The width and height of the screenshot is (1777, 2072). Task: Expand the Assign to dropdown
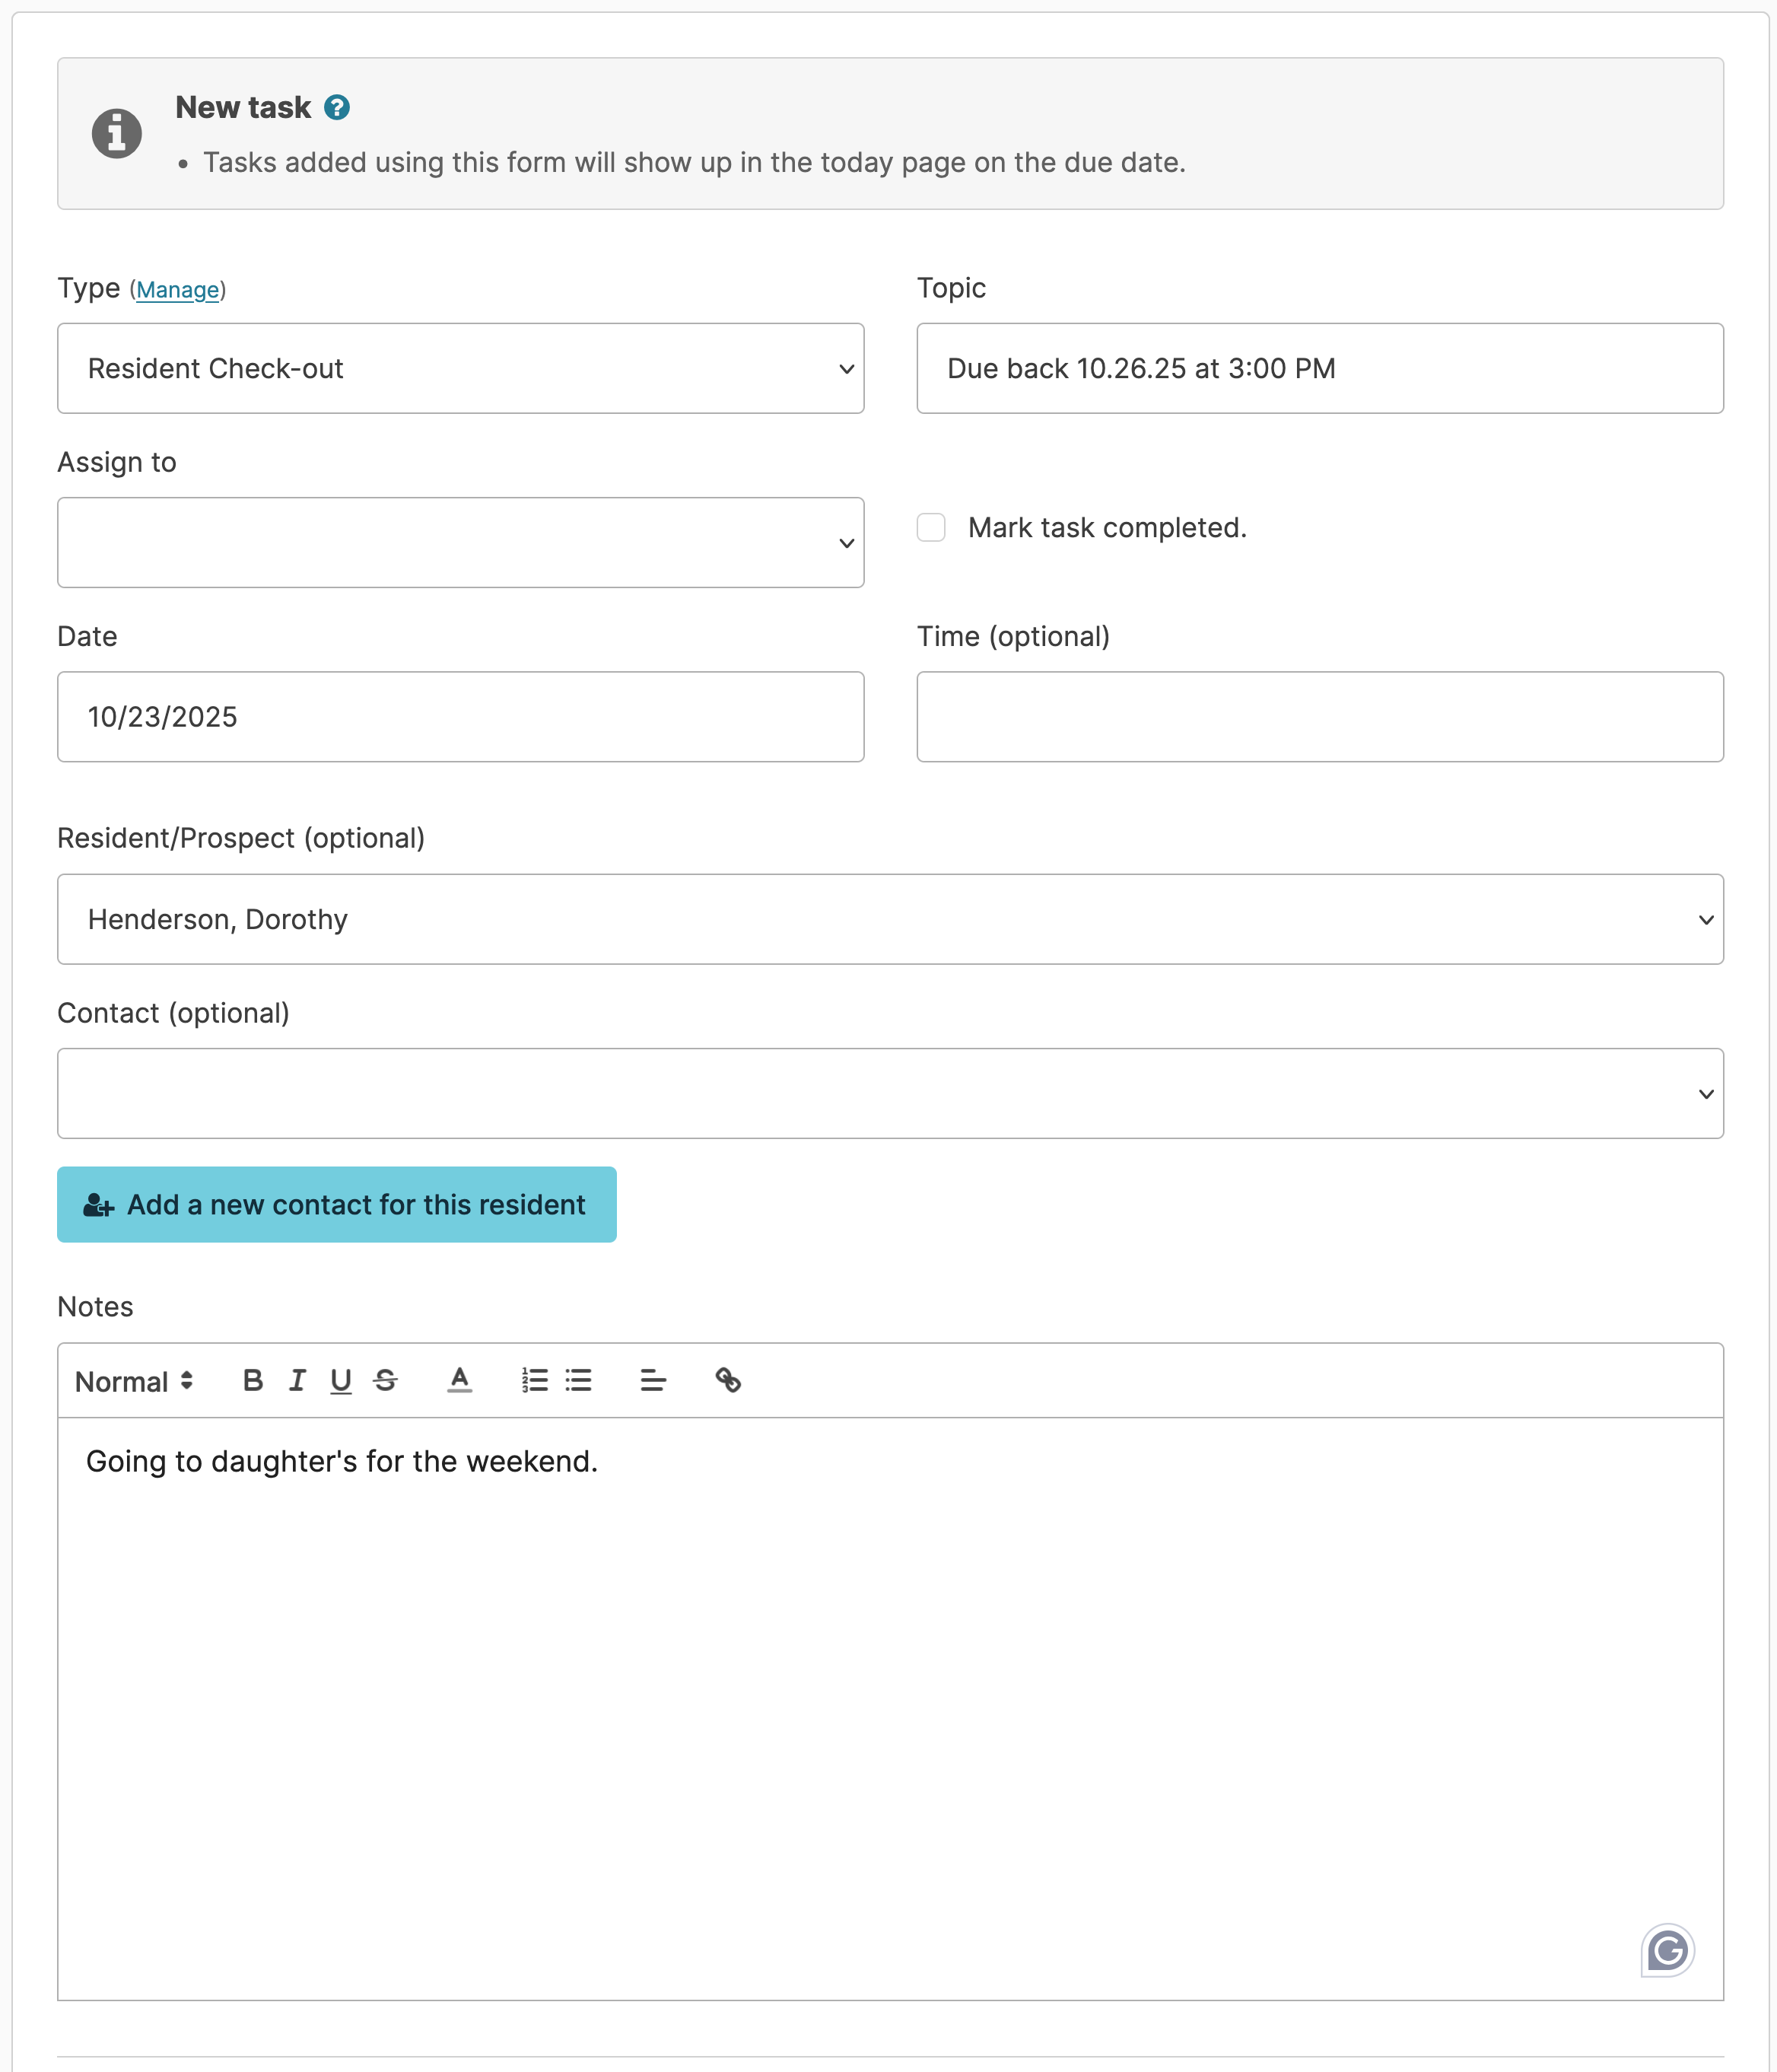[459, 542]
